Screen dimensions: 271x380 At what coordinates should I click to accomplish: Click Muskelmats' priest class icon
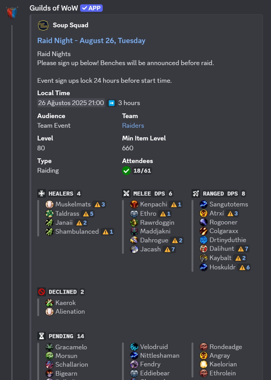click(49, 204)
